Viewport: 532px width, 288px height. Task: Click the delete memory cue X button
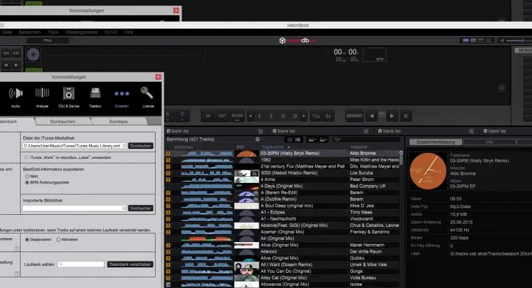pos(406,116)
